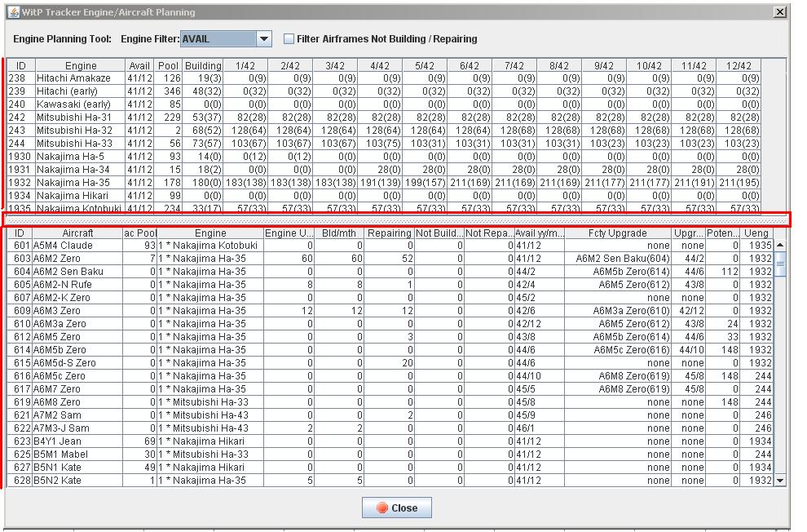
Task: Click the Pool column header
Action: [168, 65]
